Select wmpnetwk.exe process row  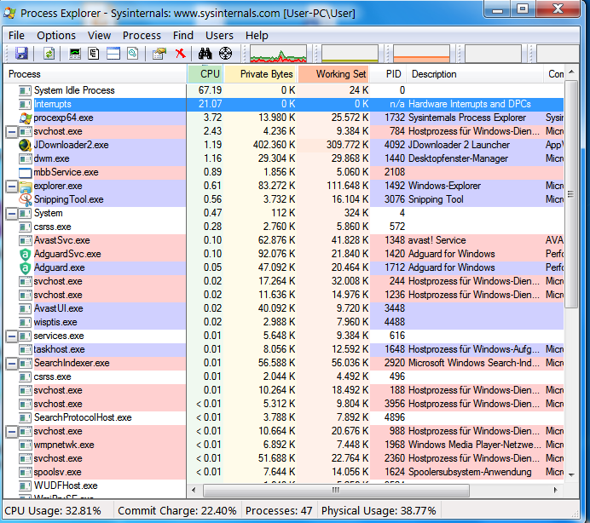283,445
